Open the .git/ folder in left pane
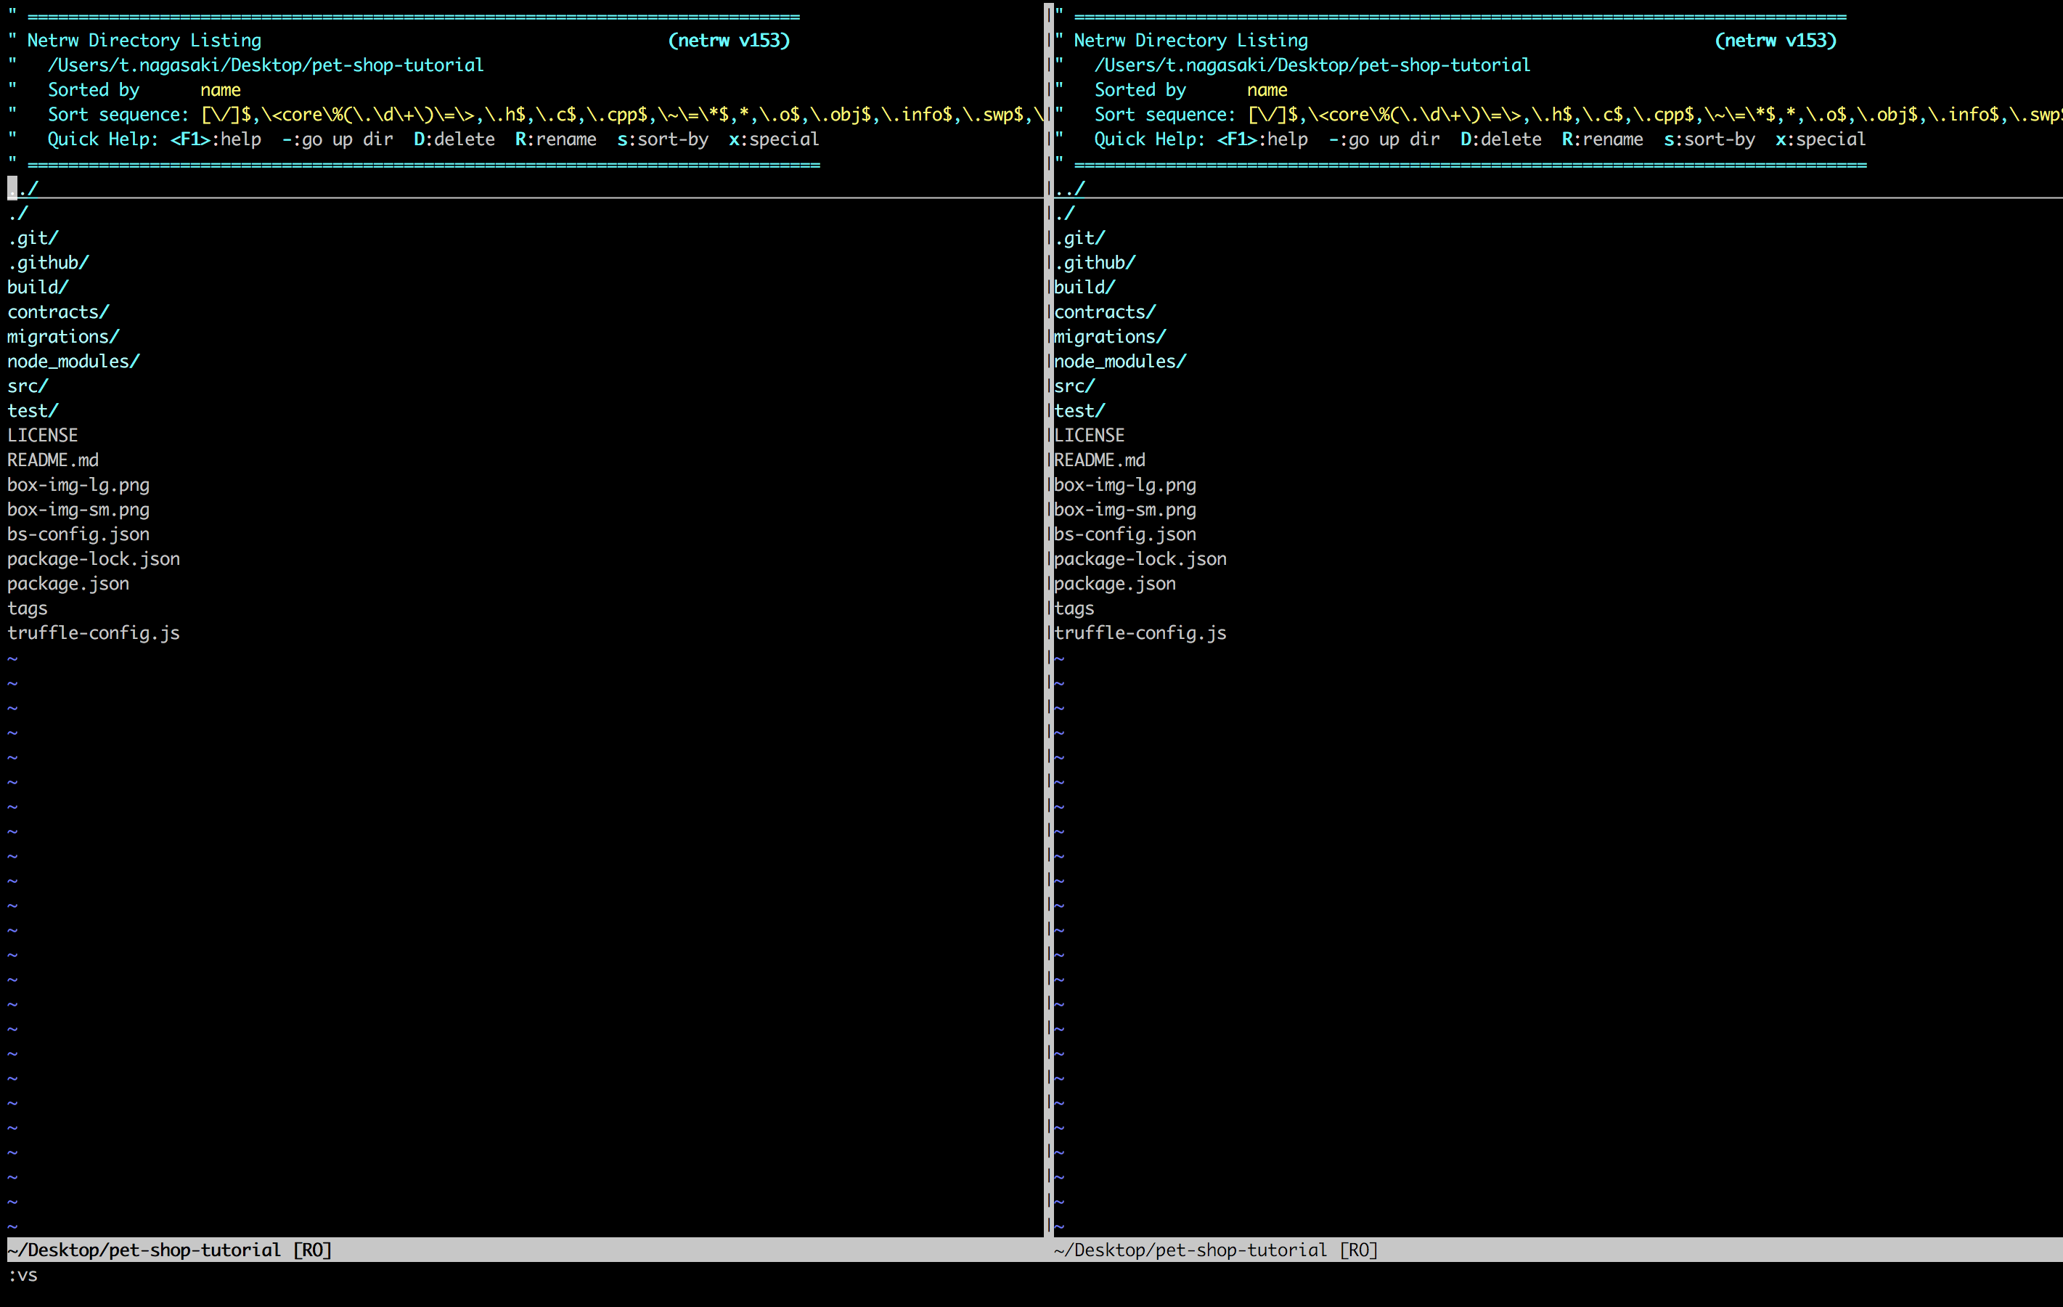The height and width of the screenshot is (1307, 2063). coord(33,237)
